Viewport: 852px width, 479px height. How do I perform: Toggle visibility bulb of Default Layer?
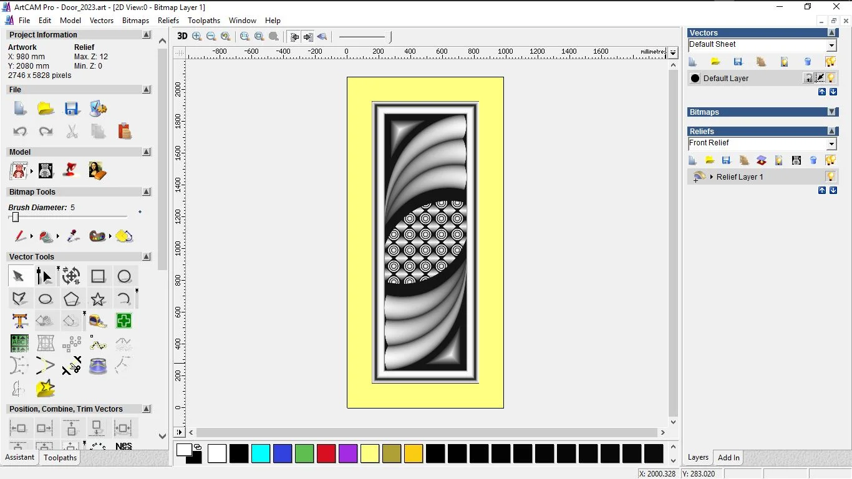[831, 78]
